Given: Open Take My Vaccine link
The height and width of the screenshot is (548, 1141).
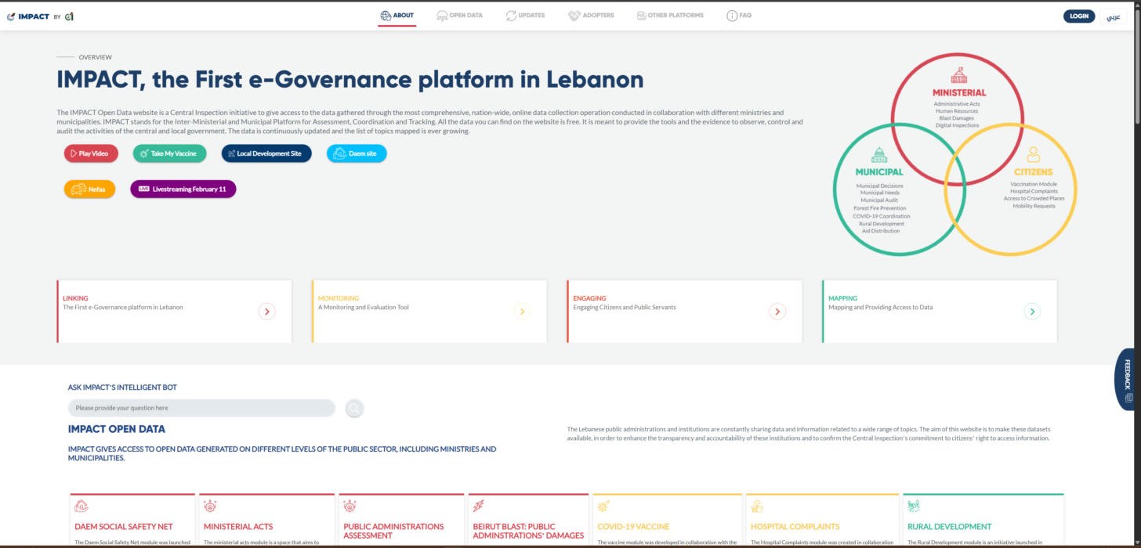Looking at the screenshot, I should (x=170, y=153).
